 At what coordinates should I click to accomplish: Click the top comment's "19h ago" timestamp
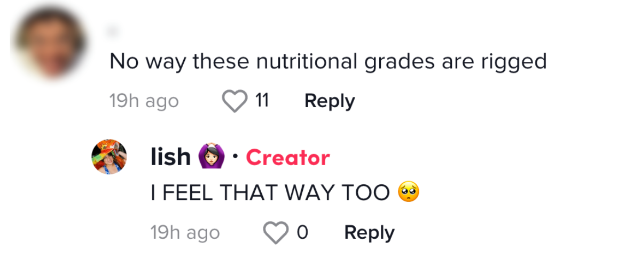[x=144, y=101]
